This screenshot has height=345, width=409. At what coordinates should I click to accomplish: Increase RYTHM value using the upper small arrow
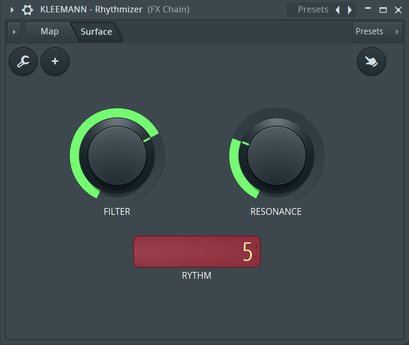coord(256,247)
